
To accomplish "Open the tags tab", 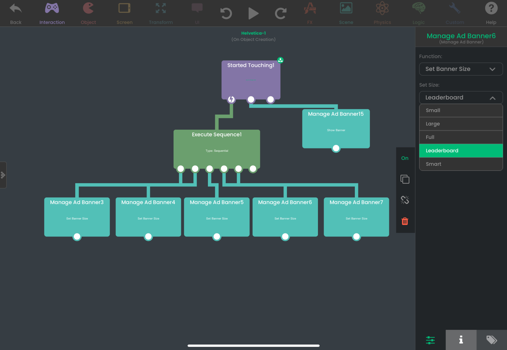I will pos(492,340).
